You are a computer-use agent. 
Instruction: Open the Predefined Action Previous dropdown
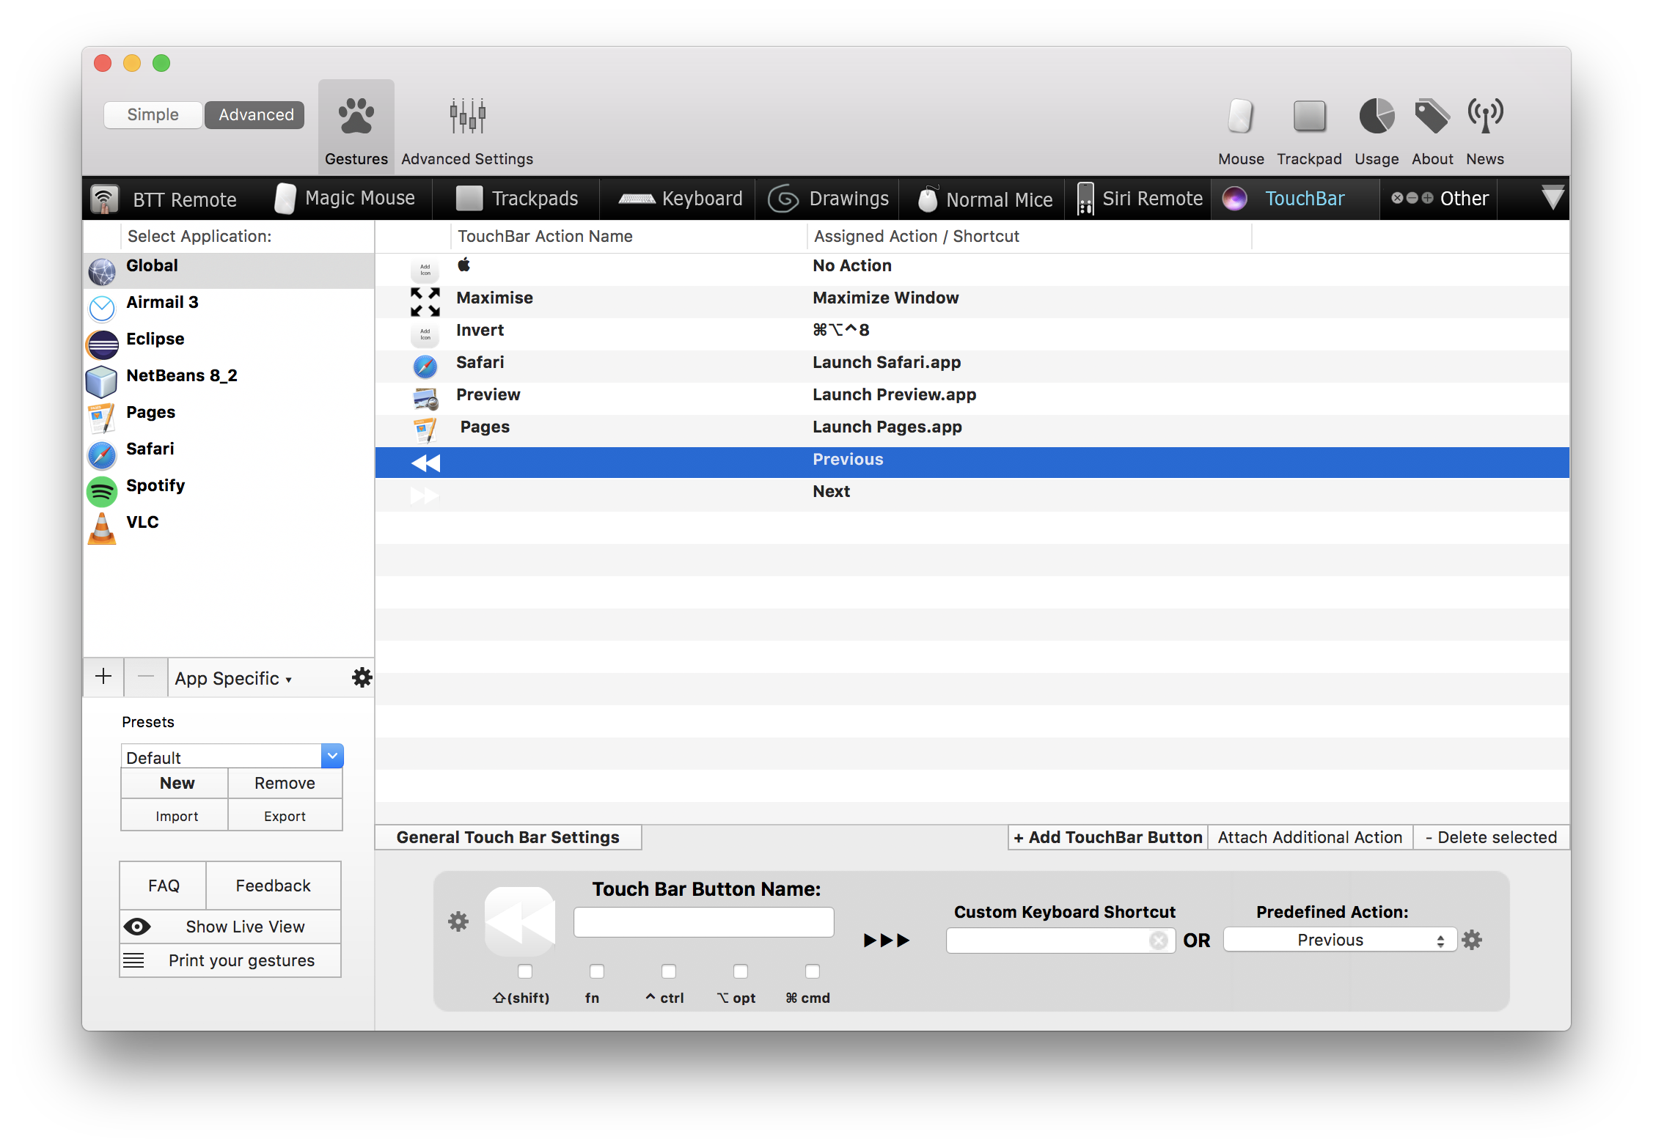pos(1339,940)
